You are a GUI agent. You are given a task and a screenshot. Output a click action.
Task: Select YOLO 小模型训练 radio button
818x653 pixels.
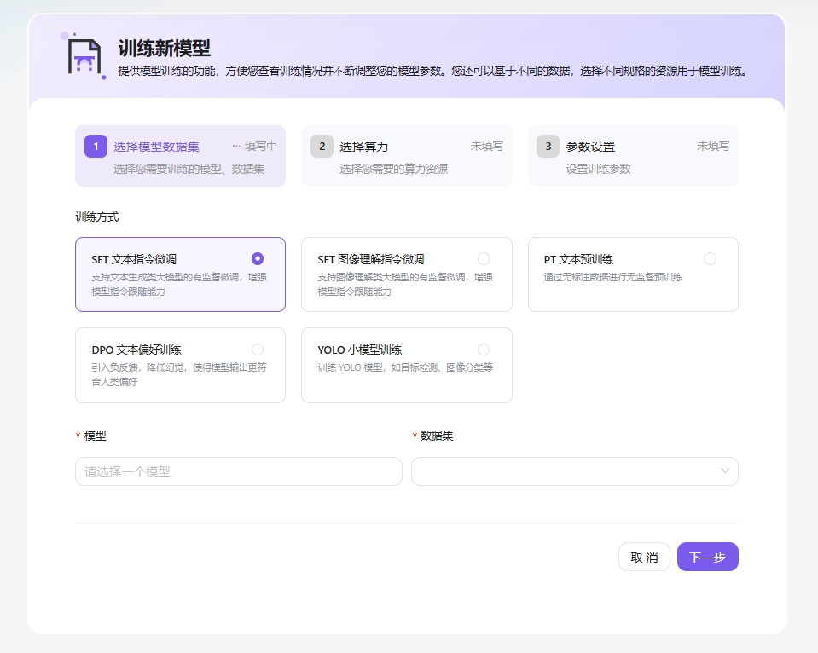click(x=484, y=350)
